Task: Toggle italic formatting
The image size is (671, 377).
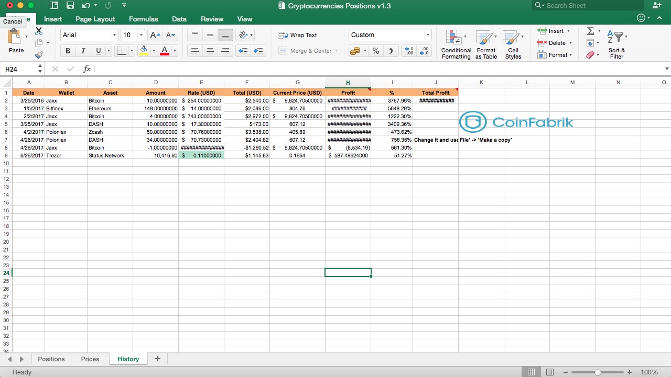Action: point(83,51)
